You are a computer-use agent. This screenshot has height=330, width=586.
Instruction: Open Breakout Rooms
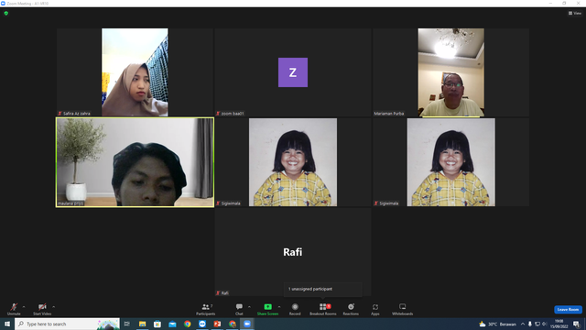(x=323, y=309)
